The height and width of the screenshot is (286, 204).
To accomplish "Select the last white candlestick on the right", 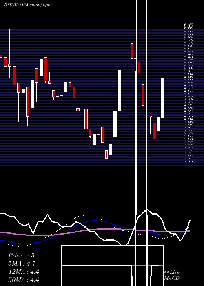I will click(x=163, y=98).
